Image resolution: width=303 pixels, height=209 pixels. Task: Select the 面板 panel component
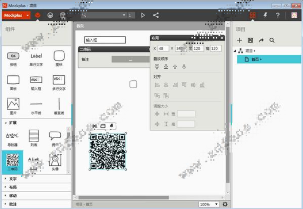pyautogui.click(x=13, y=83)
